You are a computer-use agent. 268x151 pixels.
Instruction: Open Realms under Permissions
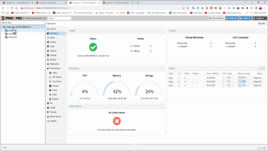[56, 99]
